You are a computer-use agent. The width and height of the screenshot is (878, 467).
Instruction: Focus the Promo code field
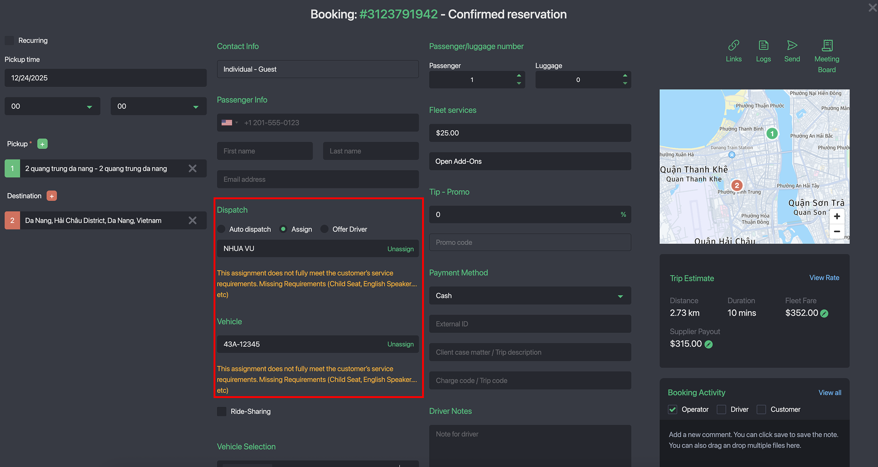point(530,242)
